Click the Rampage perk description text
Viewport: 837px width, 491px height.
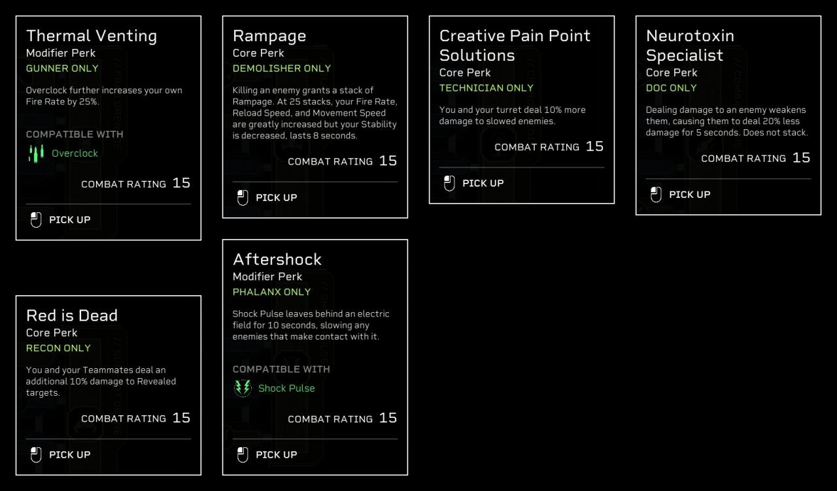(315, 113)
